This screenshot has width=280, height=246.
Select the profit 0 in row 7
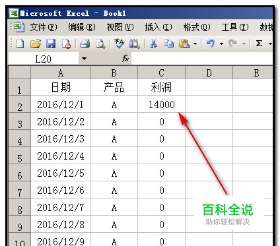tap(161, 190)
